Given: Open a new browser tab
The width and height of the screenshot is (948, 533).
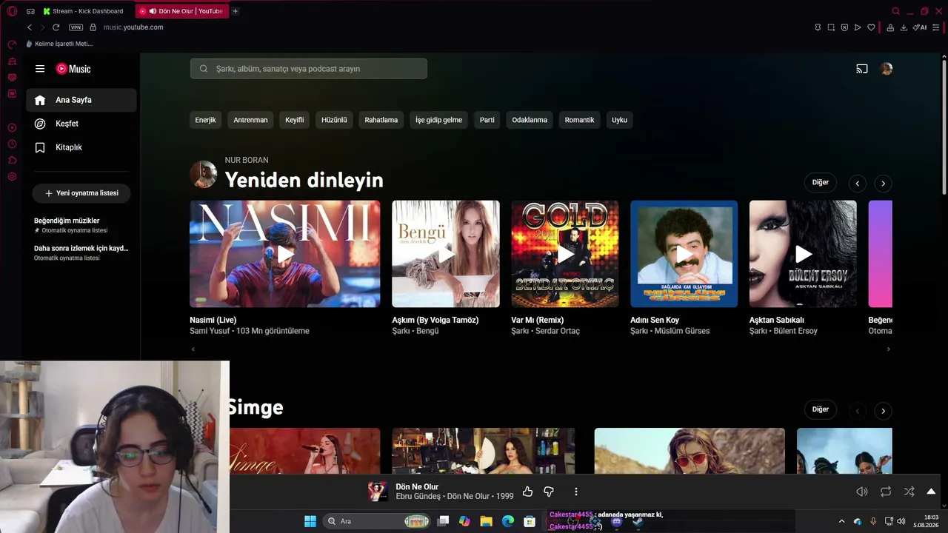Looking at the screenshot, I should click(236, 11).
